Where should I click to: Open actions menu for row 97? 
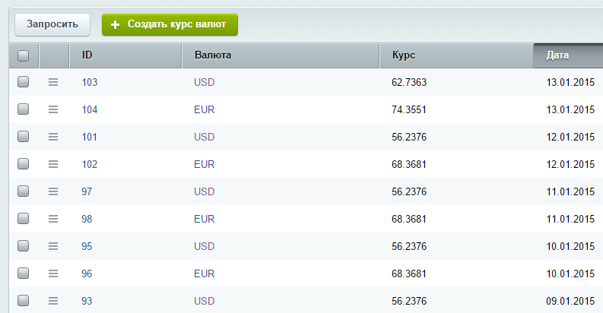[53, 191]
